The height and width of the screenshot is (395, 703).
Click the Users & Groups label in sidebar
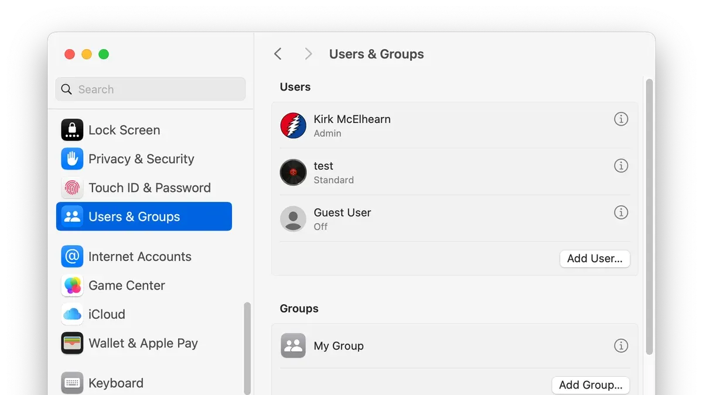click(134, 217)
